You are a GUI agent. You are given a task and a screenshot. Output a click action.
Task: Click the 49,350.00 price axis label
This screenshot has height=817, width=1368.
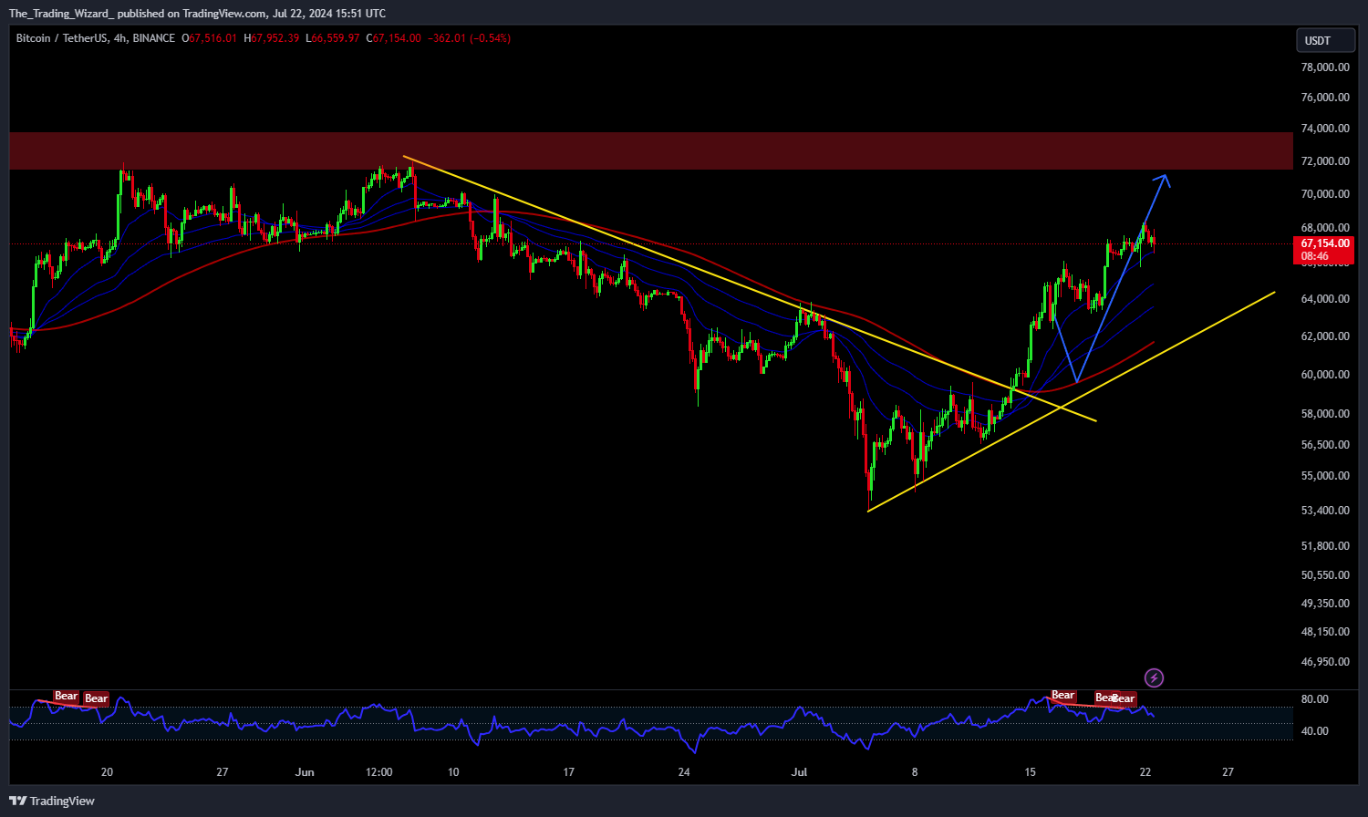[x=1325, y=604]
